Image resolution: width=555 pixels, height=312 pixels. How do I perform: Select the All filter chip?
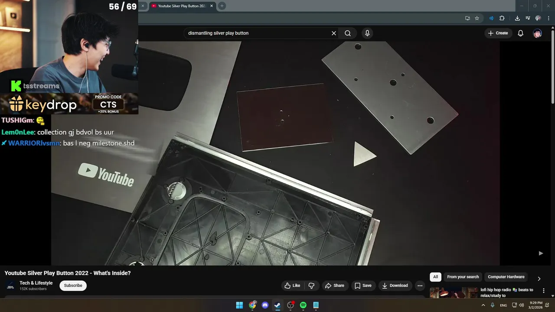[x=435, y=277]
